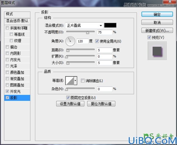Open the 斜面和浮雕 settings entry

point(19,28)
